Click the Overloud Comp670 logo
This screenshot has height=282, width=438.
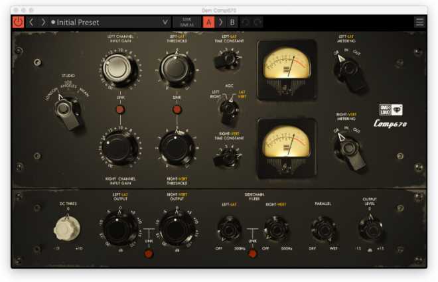pos(390,116)
